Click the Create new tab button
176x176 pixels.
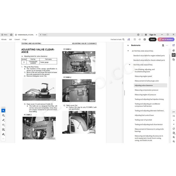43,35
